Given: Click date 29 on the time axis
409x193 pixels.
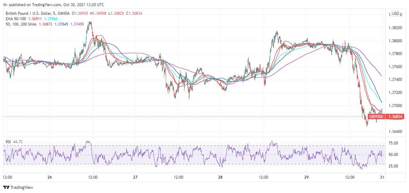Looking at the screenshot, I should coord(306,177).
